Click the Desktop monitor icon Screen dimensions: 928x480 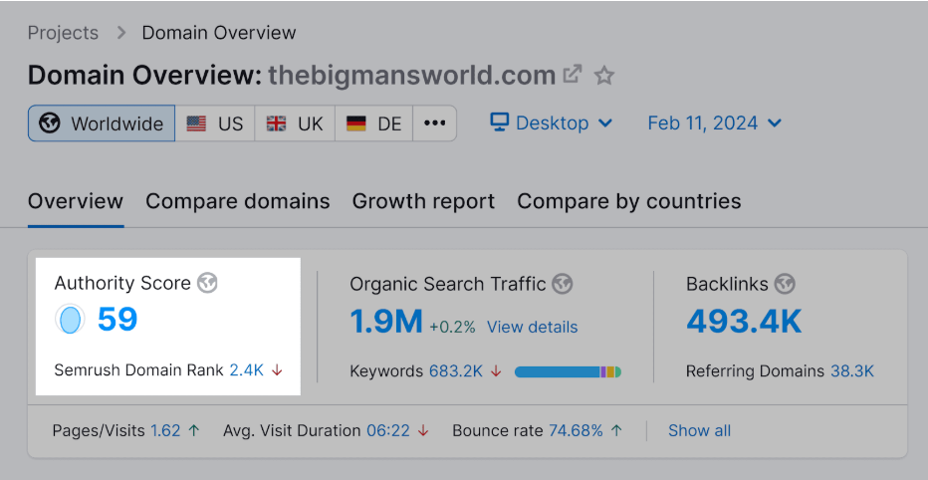[x=500, y=122]
